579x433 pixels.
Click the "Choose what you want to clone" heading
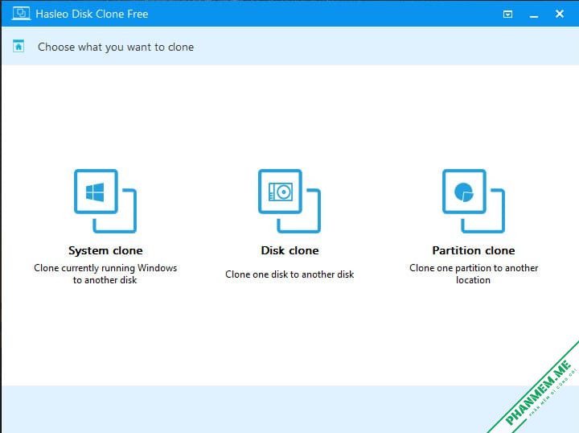coord(116,47)
